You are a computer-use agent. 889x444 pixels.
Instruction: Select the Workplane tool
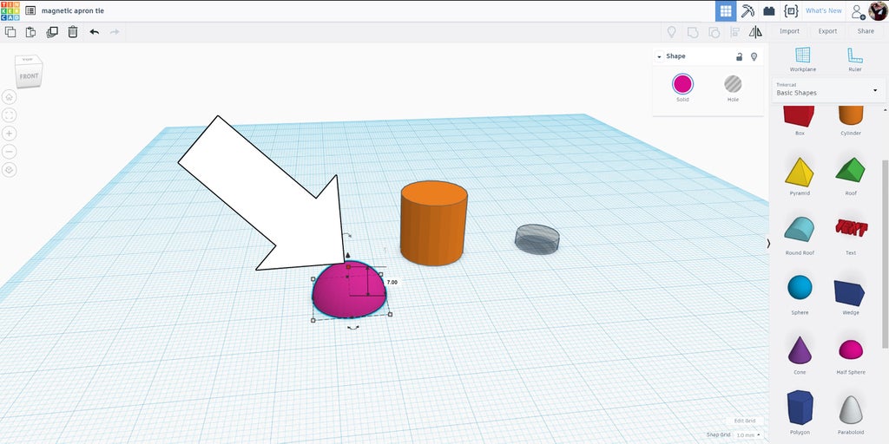tap(803, 60)
